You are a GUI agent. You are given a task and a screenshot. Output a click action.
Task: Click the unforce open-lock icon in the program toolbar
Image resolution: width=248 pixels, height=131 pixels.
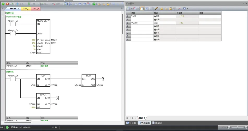click(x=104, y=4)
